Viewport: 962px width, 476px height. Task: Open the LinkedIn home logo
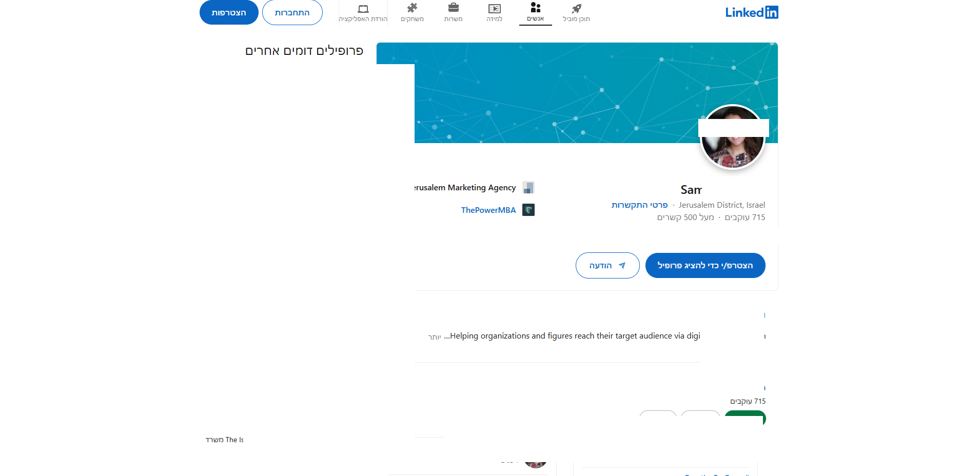(752, 12)
